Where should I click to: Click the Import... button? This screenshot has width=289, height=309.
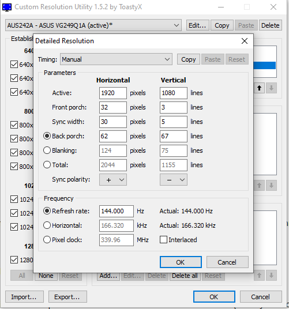[24, 297]
